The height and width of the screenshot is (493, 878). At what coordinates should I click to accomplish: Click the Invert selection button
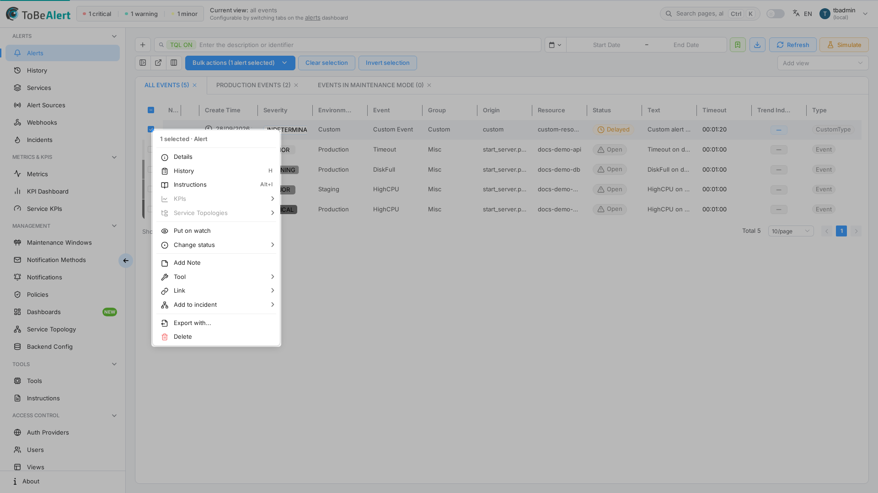click(x=387, y=63)
